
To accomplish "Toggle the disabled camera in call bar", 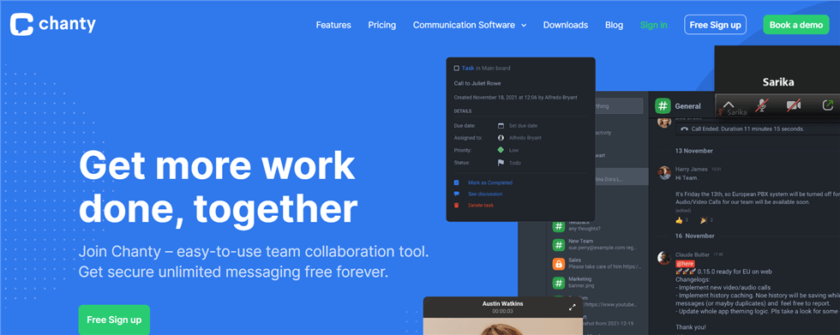I will [794, 105].
